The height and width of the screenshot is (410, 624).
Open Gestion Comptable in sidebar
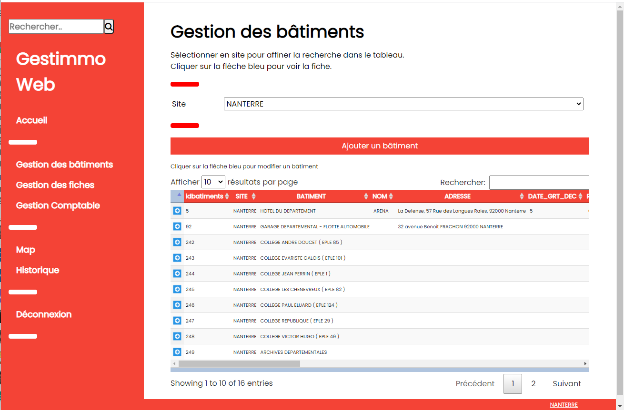pos(58,205)
